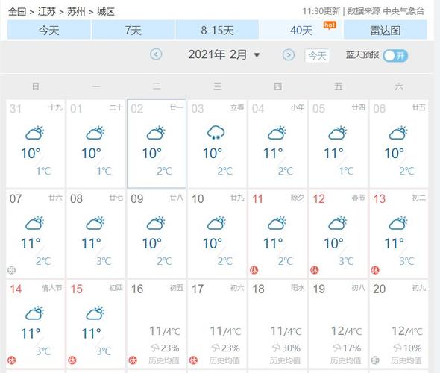Click the cloudy icon on day 11
Viewport: 440px width, 373px height.
[277, 223]
